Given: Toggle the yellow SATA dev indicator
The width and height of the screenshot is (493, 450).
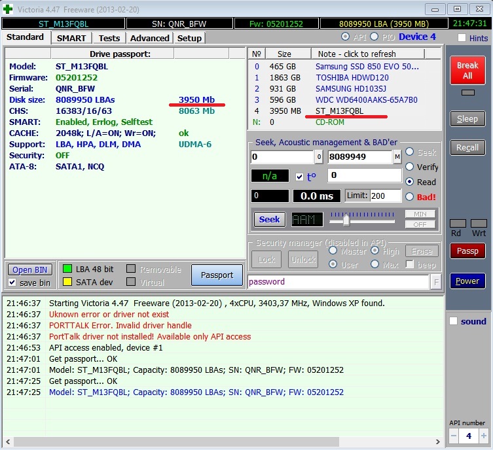Looking at the screenshot, I should pyautogui.click(x=67, y=282).
